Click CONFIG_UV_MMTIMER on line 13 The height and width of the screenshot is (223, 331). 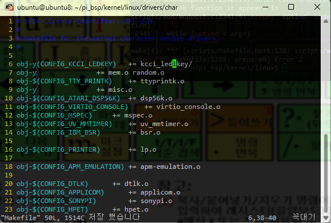tap(74, 124)
